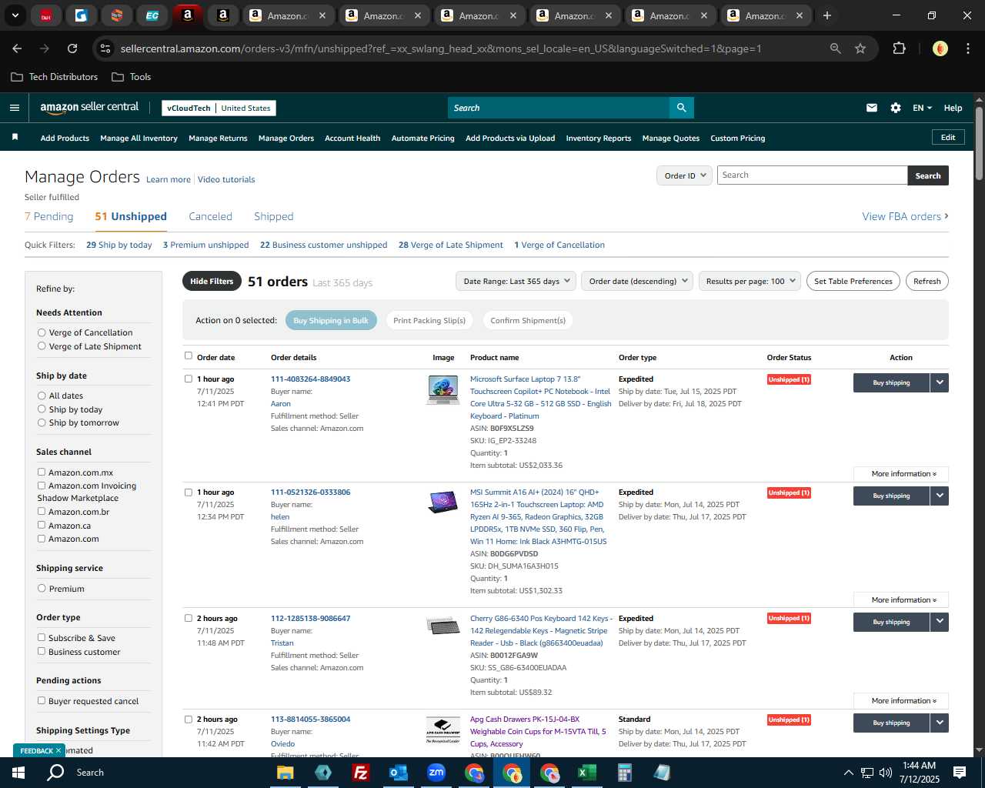Go back with browser back arrow
Viewport: 985px width, 788px height.
click(x=17, y=48)
